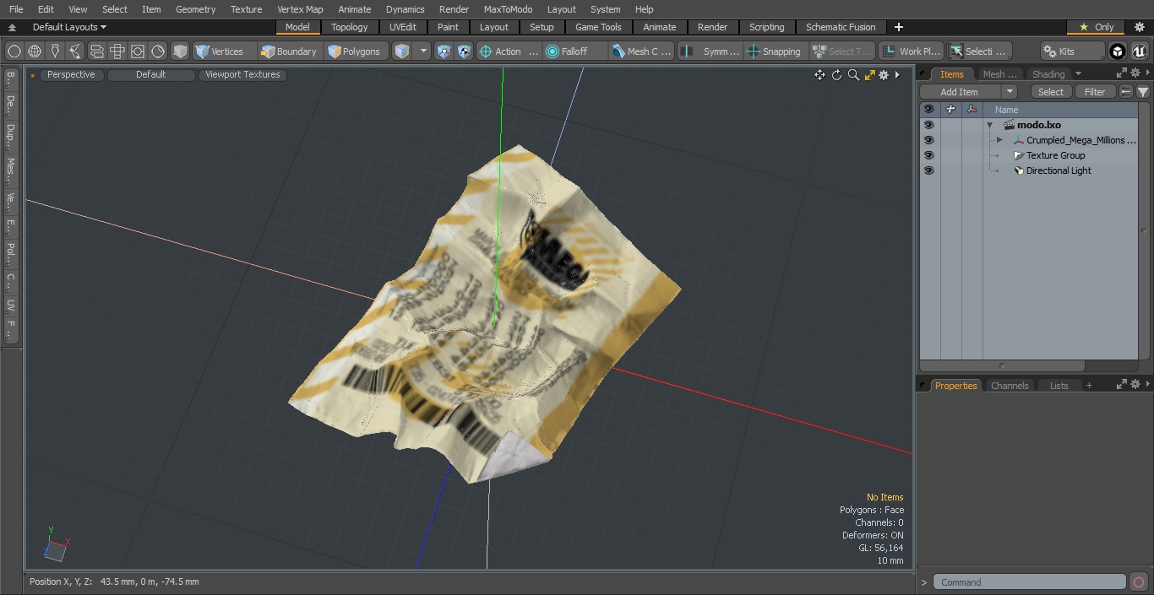The height and width of the screenshot is (595, 1154).
Task: Open the viewport settings gear
Action: click(884, 75)
